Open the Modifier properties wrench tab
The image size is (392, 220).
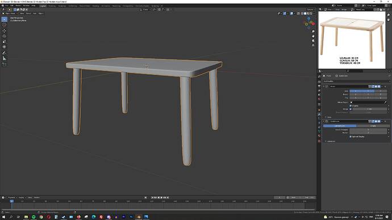coord(319,114)
